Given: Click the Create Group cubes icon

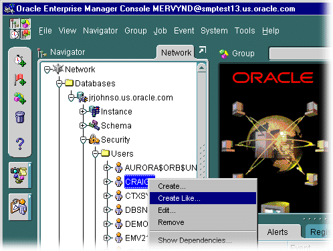Looking at the screenshot, I should [20, 98].
